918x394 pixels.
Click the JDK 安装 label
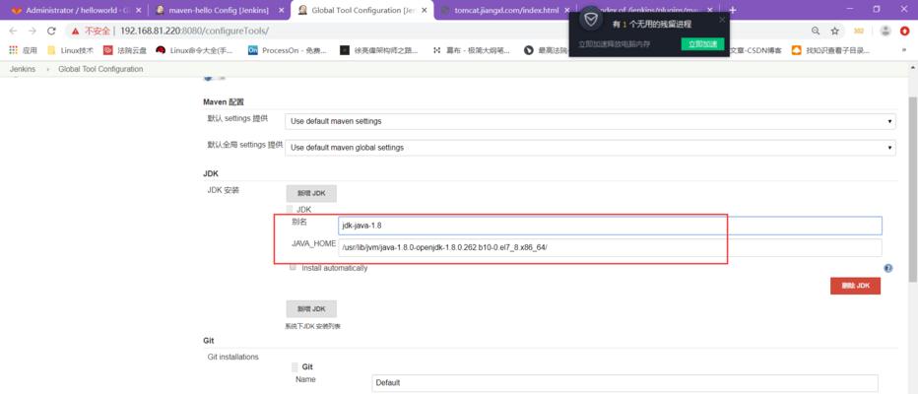point(223,190)
